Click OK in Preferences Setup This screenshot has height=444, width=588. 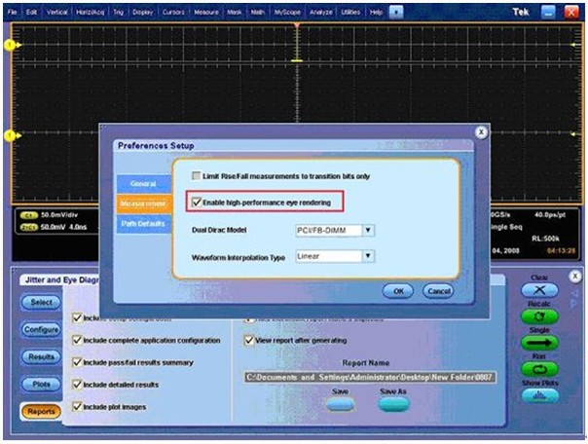(398, 290)
